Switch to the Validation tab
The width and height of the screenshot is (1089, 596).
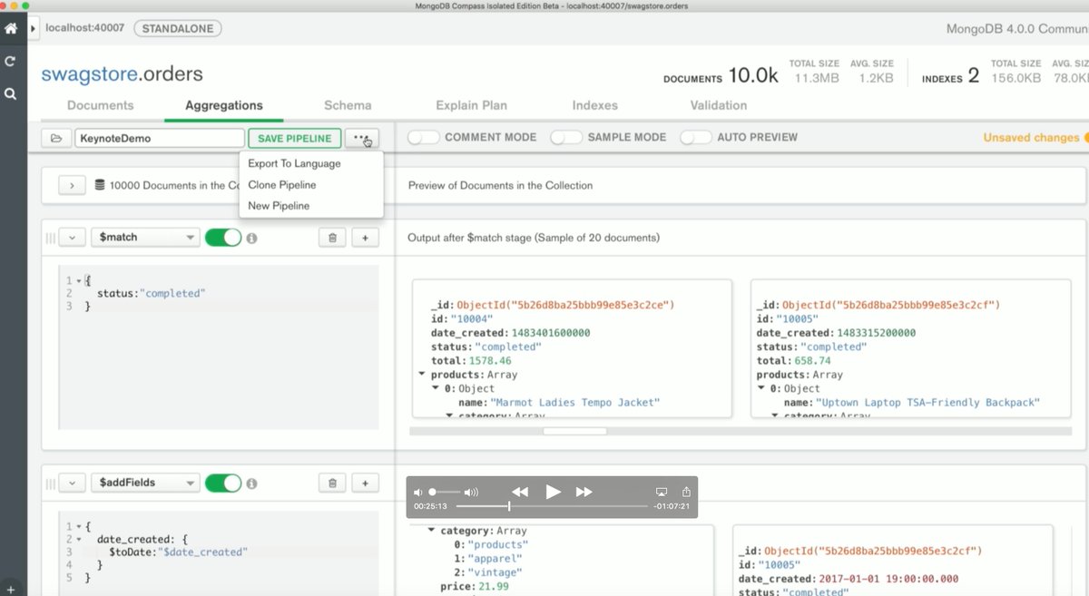pos(719,105)
